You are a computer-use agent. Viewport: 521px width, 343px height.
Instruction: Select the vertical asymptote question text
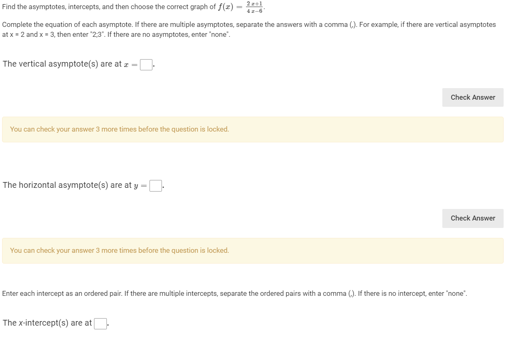point(62,64)
